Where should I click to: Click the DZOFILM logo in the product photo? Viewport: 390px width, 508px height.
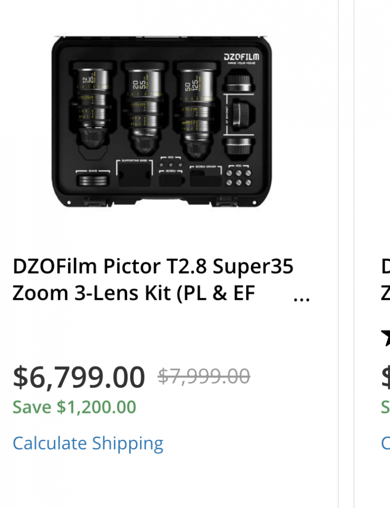pyautogui.click(x=241, y=57)
